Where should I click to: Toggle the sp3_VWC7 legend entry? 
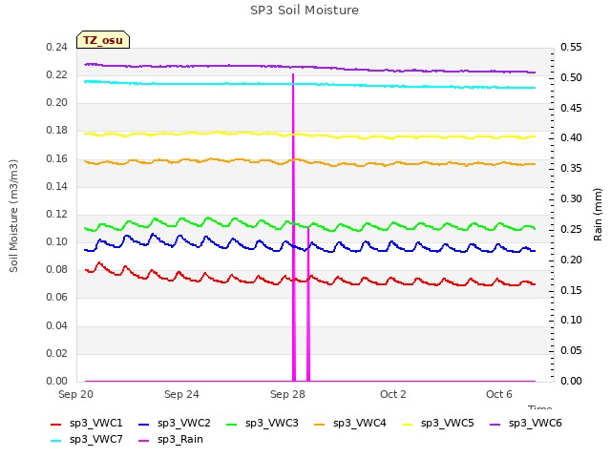87,440
